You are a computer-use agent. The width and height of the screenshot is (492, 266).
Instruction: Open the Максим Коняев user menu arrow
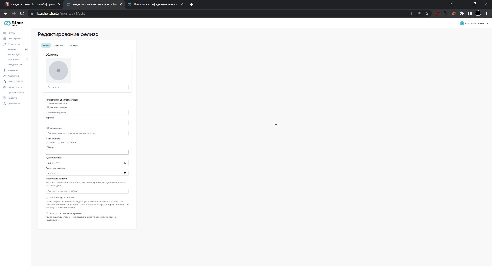pos(487,23)
